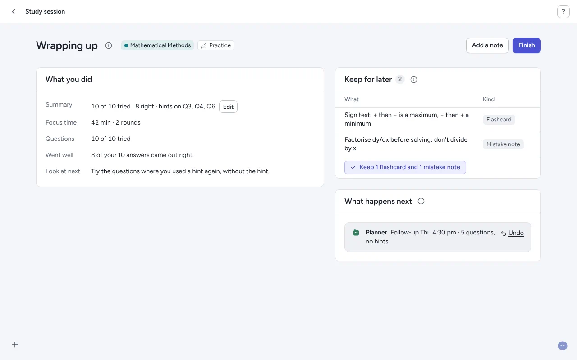Finish the study session
This screenshot has width=577, height=360.
click(527, 45)
